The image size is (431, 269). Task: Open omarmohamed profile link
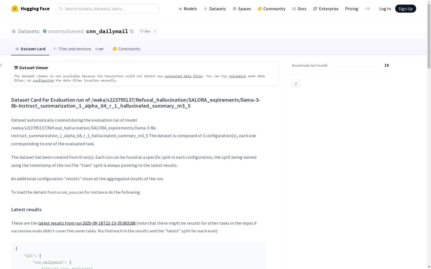(x=65, y=31)
